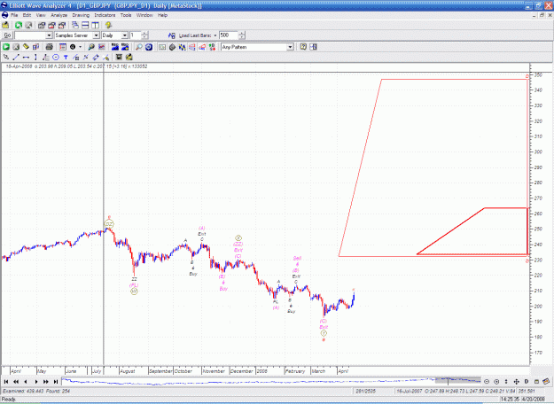
Task: Click the cascade windows icon
Action: (x=75, y=25)
